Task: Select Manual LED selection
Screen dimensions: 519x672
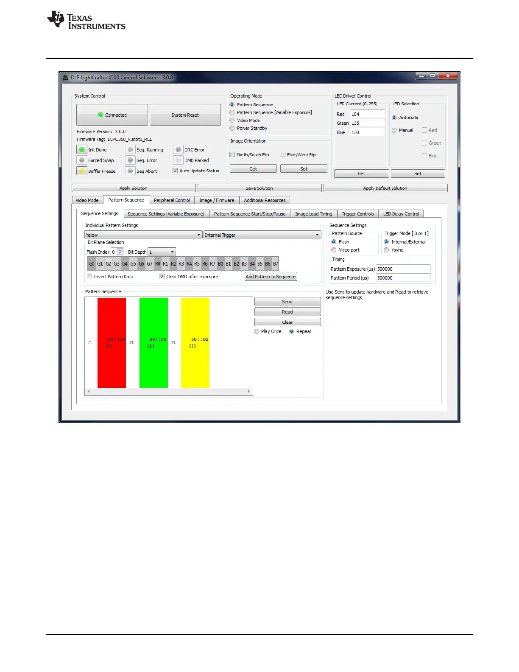Action: [394, 130]
